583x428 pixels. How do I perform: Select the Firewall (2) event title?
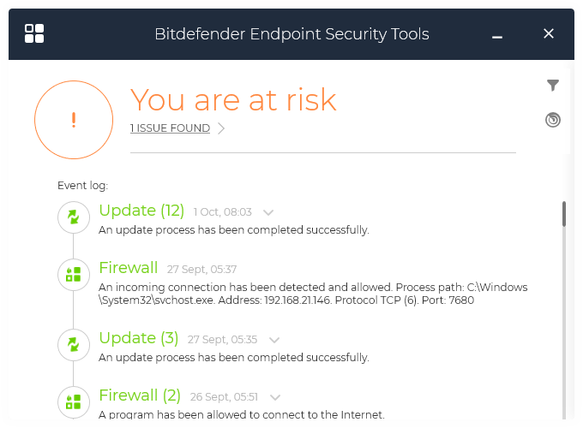(140, 395)
